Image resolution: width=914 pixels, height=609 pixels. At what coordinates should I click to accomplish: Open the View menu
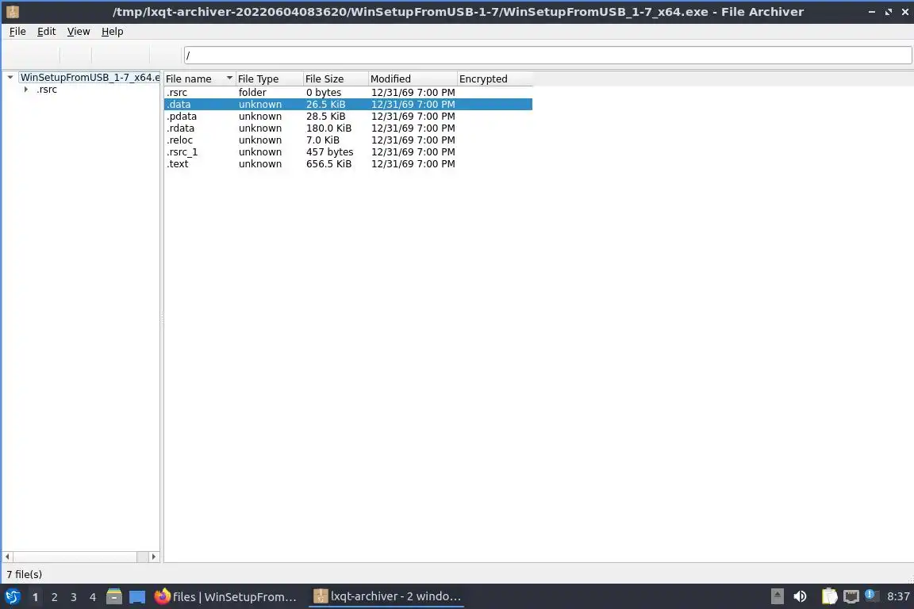[79, 32]
